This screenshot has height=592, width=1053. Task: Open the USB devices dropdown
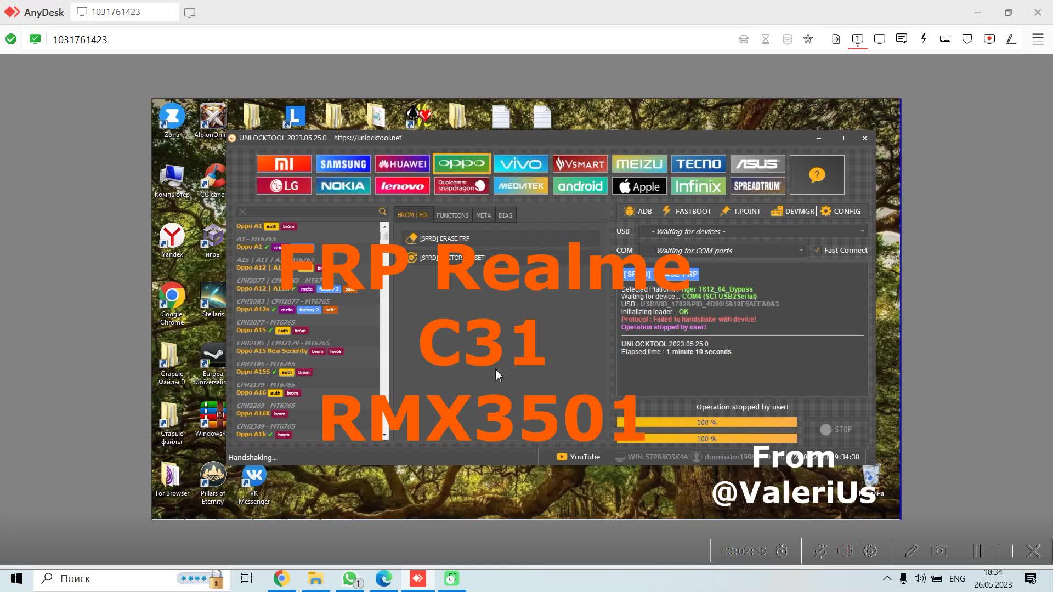[x=753, y=231]
